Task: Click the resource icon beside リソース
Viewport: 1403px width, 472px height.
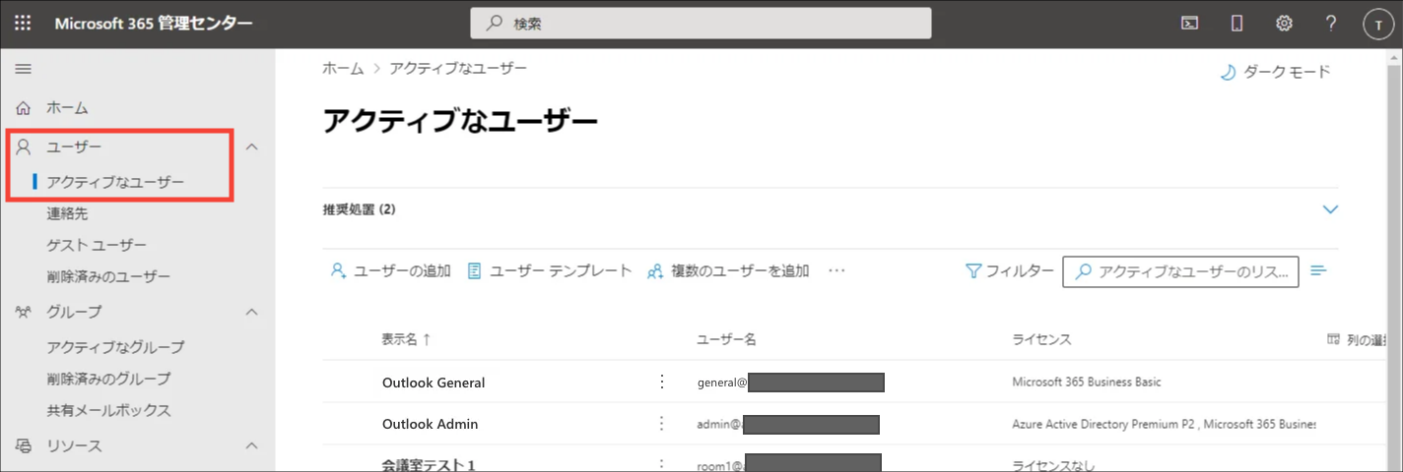Action: click(x=24, y=445)
